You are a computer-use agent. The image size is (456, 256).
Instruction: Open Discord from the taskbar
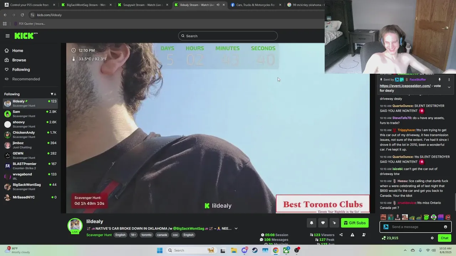pyautogui.click(x=244, y=250)
